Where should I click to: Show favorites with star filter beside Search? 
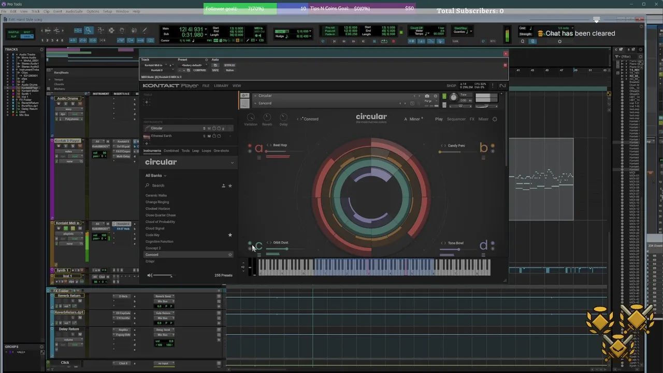pyautogui.click(x=230, y=185)
